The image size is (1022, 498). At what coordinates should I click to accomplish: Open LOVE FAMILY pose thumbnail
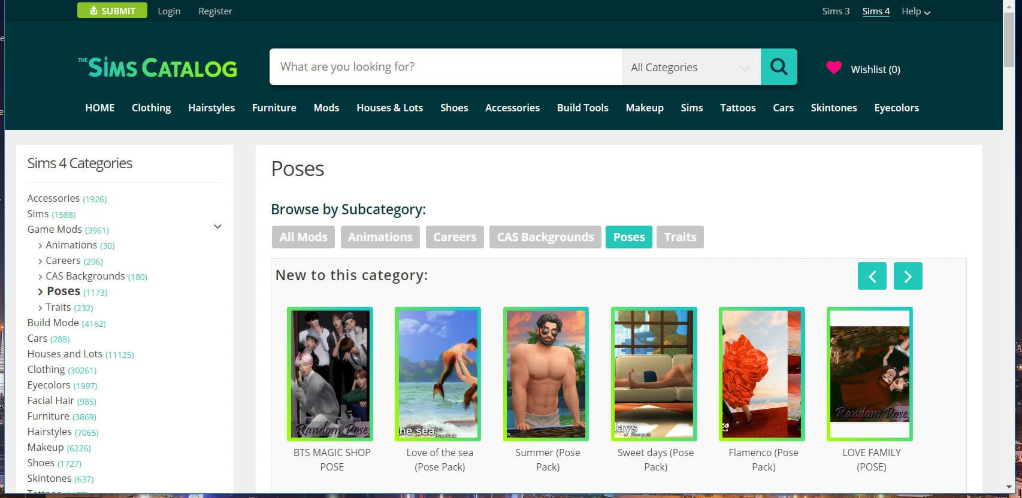click(x=870, y=374)
